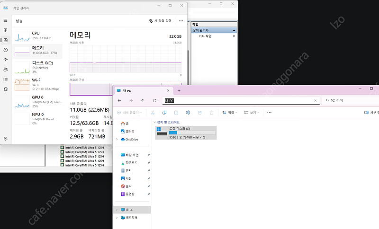Click pin icon beside 다운로드
Viewport: 379px width, 229px height.
[149, 163]
